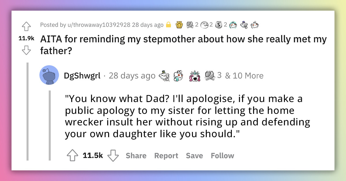This screenshot has height=181, width=346.
Task: Click the pink crowned award on the comment
Action: click(195, 76)
